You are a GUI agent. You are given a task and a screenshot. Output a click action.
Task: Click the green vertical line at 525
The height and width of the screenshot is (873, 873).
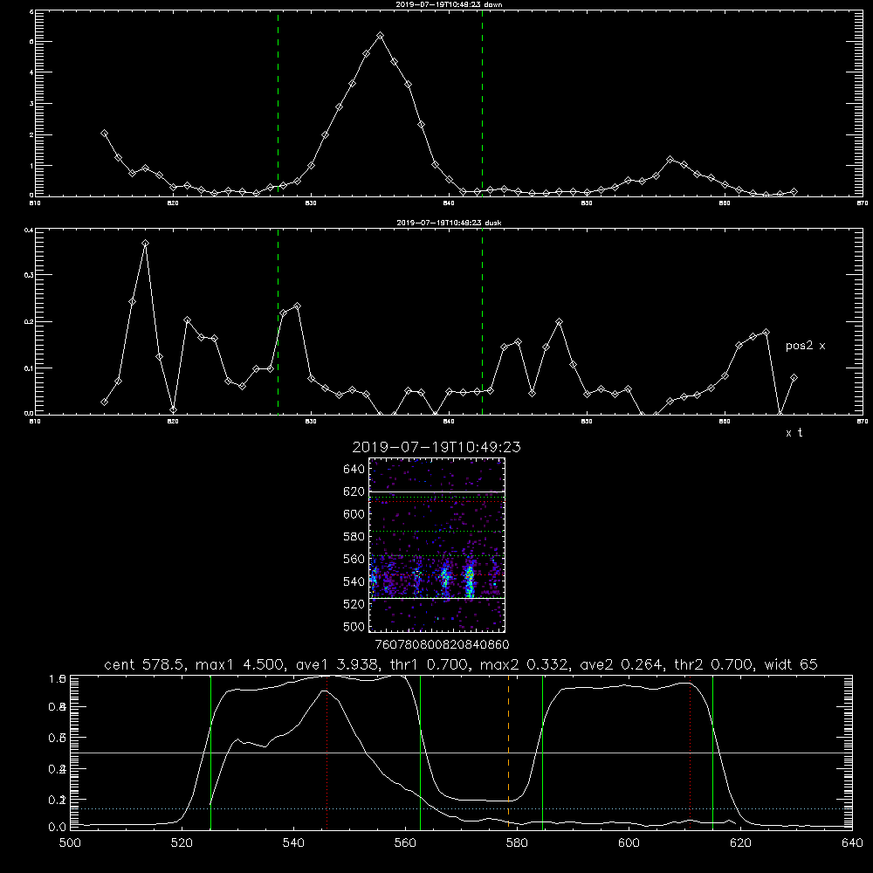(x=211, y=752)
